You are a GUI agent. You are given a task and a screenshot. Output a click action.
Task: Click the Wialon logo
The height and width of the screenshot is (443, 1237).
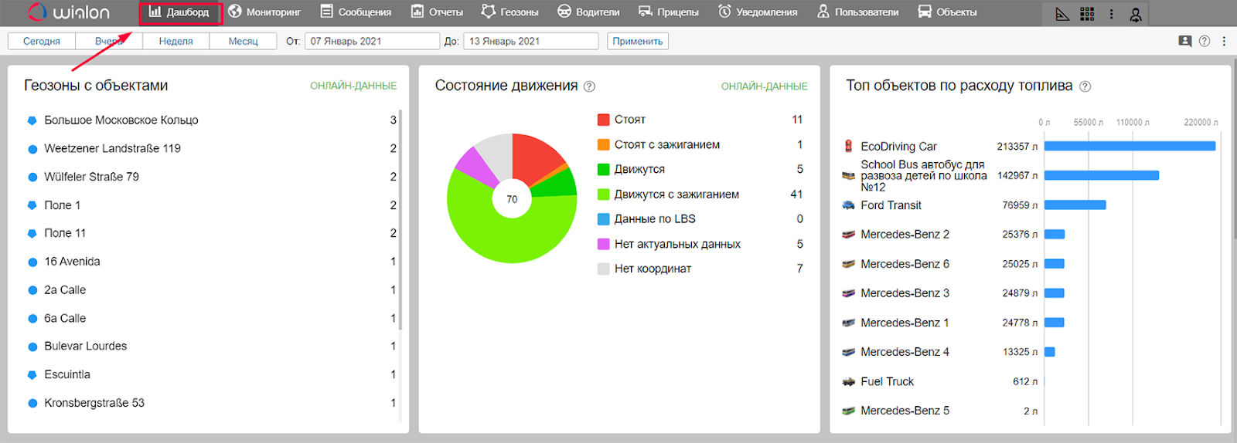(70, 12)
